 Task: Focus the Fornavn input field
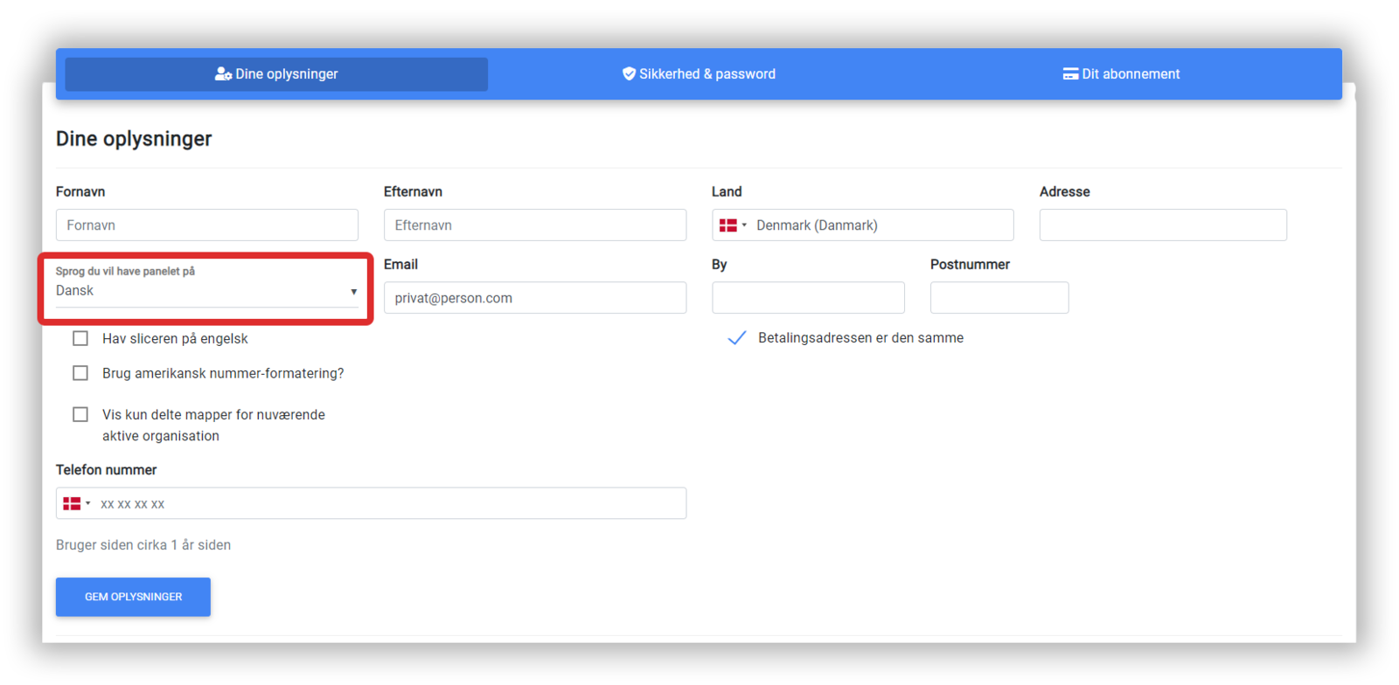pyautogui.click(x=207, y=225)
